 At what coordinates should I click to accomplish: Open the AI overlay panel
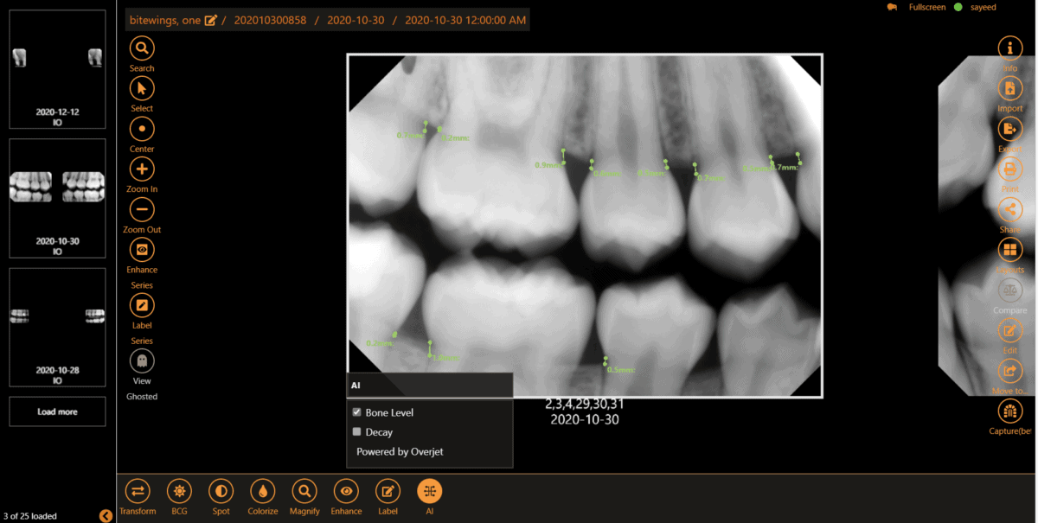click(x=429, y=491)
